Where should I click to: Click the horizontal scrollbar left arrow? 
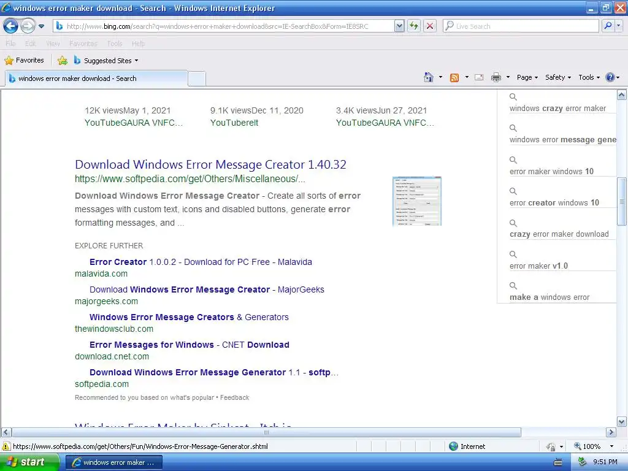pyautogui.click(x=6, y=432)
